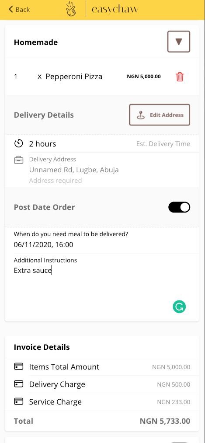
Task: Click the easychaw brand name text
Action: [115, 9]
